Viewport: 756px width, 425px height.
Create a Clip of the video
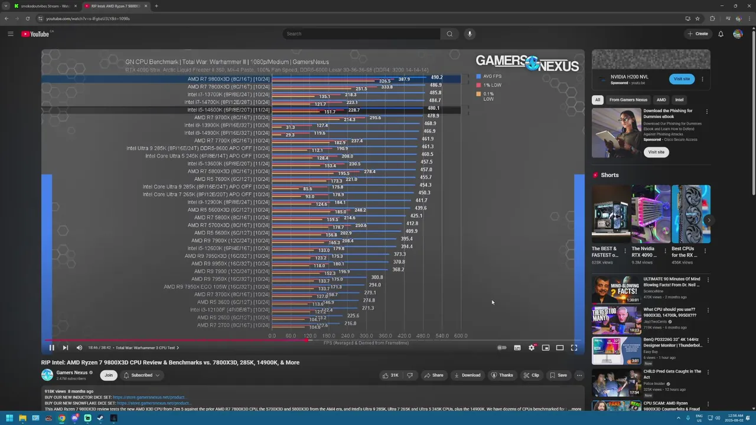[x=531, y=375]
